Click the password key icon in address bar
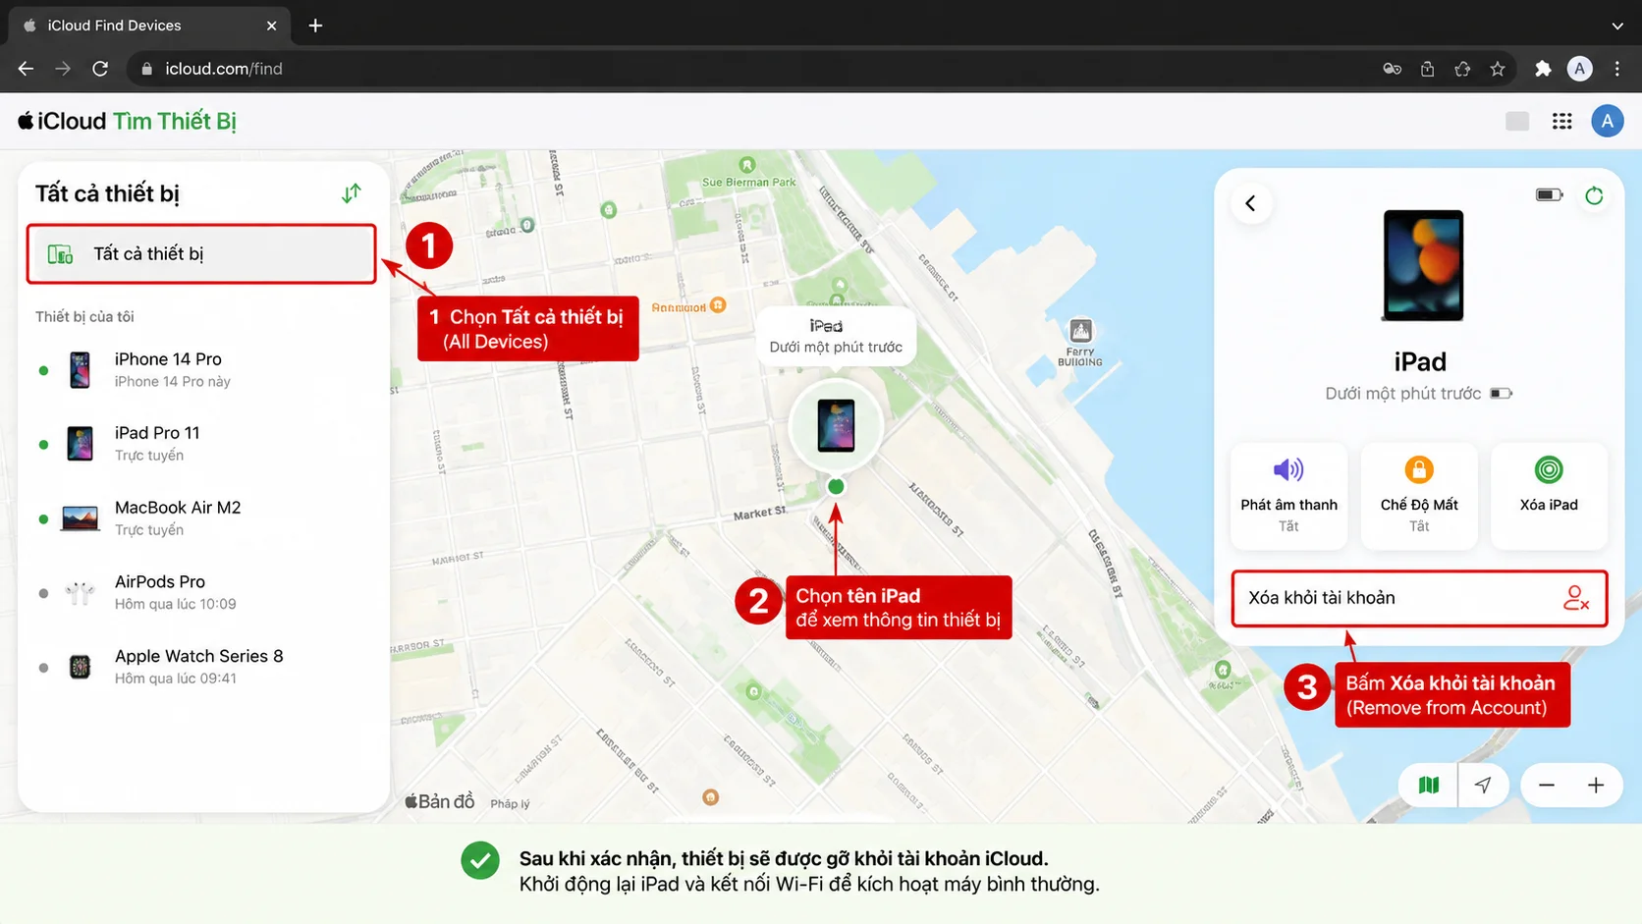The width and height of the screenshot is (1642, 924). (1392, 69)
